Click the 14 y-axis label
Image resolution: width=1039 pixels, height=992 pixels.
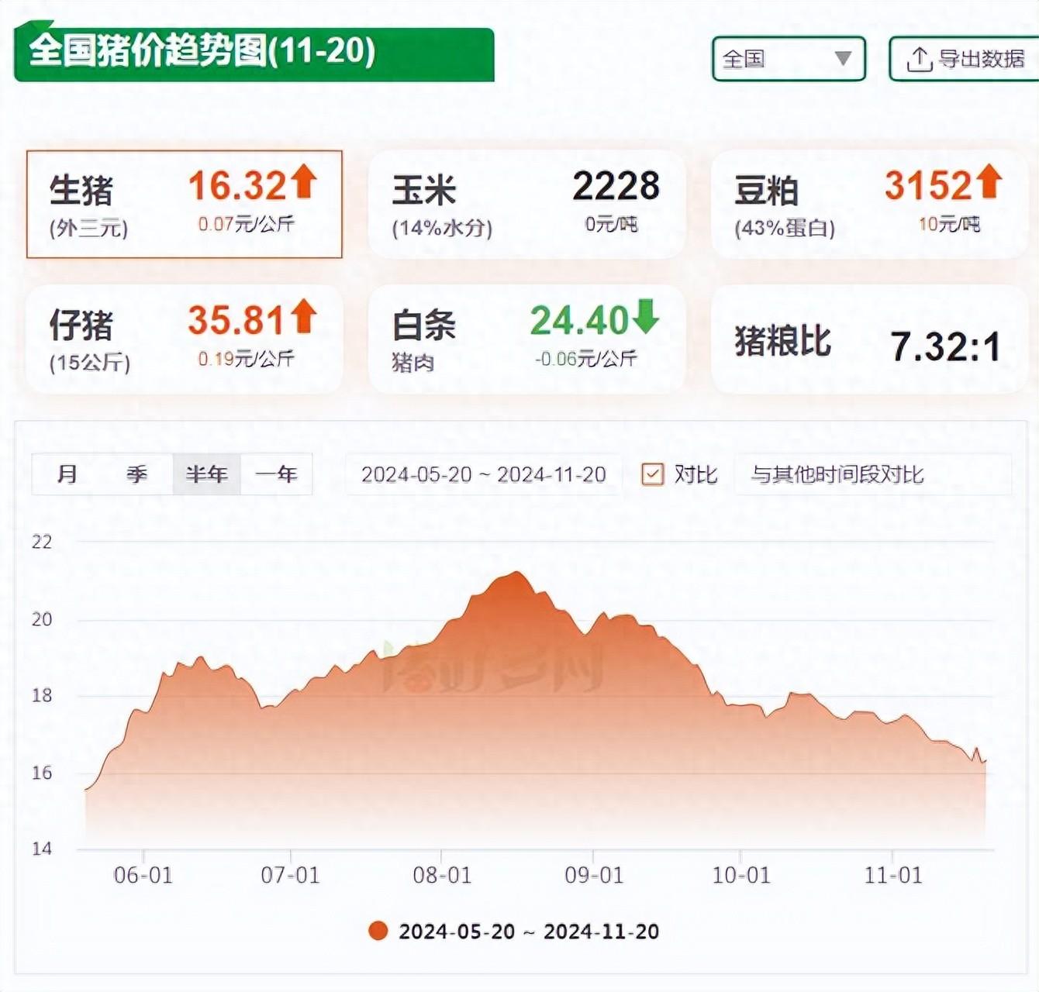tap(42, 849)
